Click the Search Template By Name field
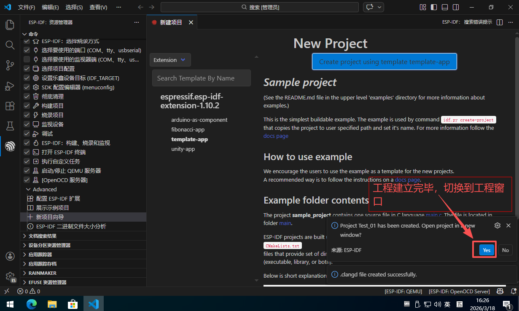 (x=202, y=78)
